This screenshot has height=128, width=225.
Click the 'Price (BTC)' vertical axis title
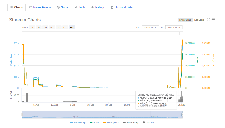coord(214,60)
